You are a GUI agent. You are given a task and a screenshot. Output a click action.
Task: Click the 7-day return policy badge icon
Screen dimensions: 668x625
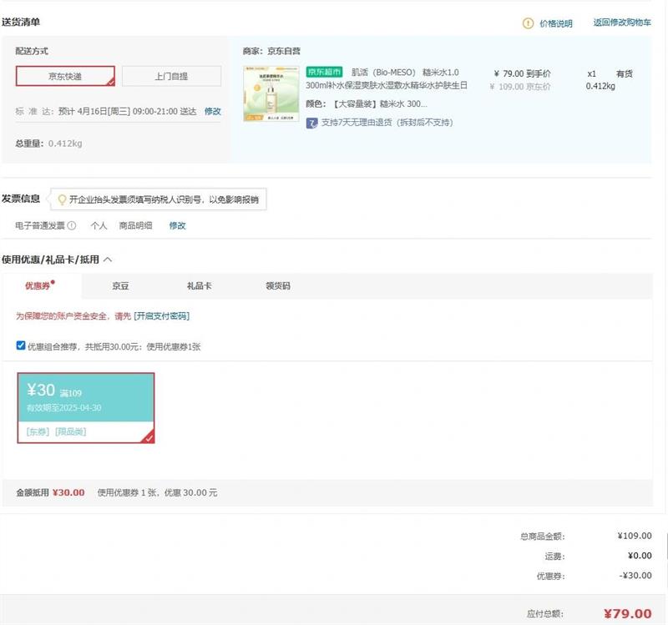tap(311, 123)
